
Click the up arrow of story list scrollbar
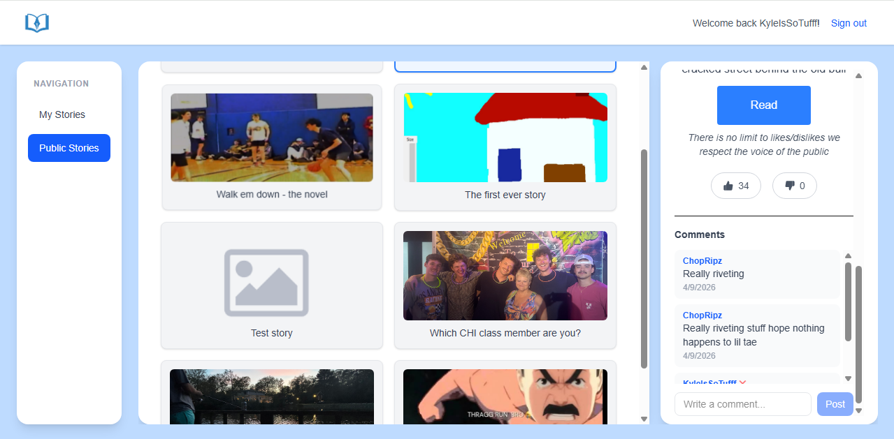pyautogui.click(x=644, y=67)
